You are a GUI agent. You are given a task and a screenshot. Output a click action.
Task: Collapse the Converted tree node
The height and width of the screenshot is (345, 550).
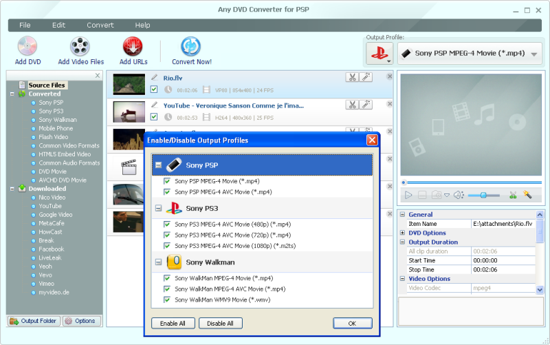click(12, 94)
